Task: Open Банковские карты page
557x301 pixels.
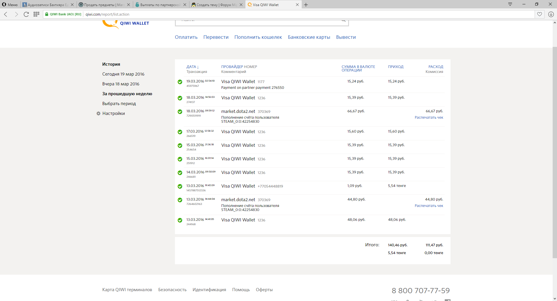Action: (x=309, y=37)
